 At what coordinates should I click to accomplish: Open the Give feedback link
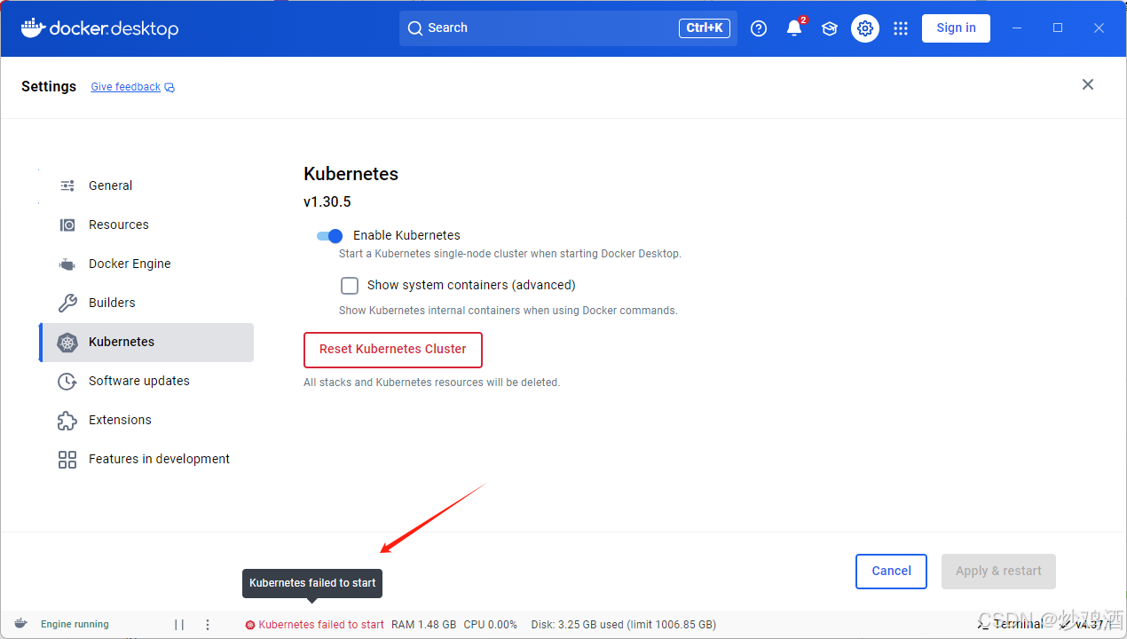pyautogui.click(x=126, y=87)
